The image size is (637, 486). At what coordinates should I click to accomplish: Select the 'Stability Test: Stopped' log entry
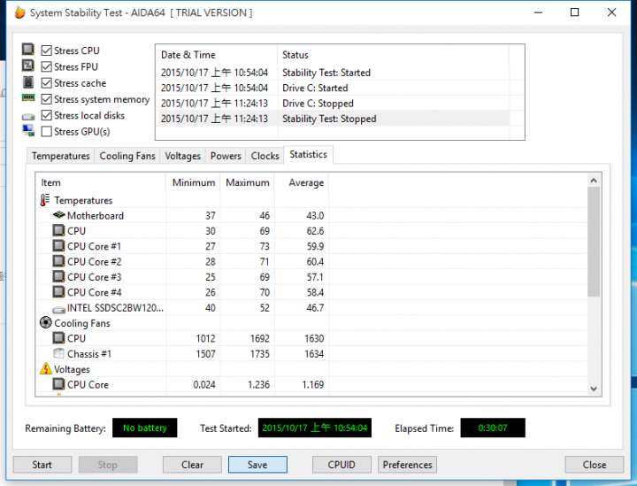(x=334, y=119)
